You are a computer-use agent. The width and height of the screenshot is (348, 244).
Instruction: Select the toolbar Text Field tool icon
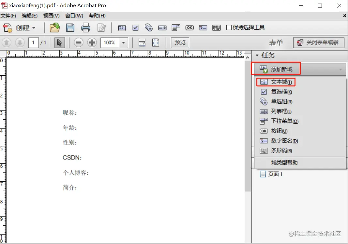coord(122,27)
